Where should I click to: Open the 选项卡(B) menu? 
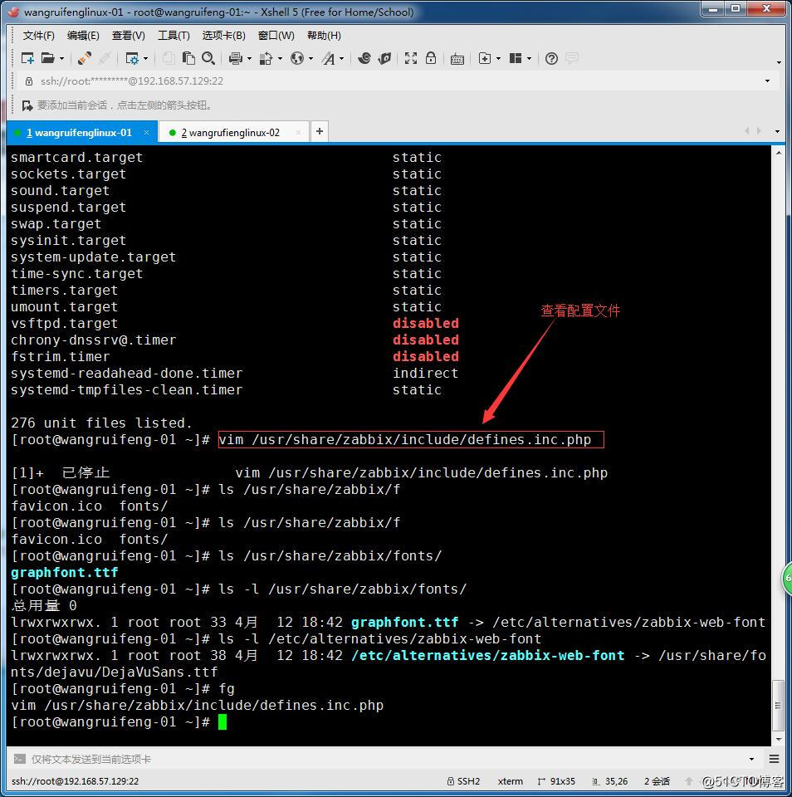223,36
